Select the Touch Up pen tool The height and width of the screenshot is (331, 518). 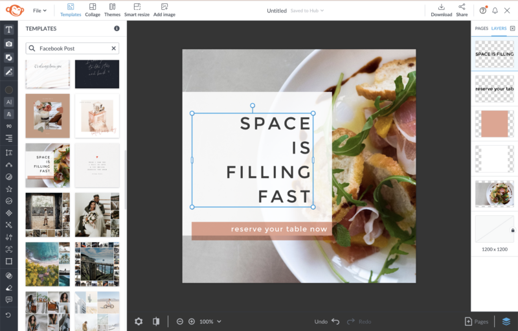click(x=9, y=72)
